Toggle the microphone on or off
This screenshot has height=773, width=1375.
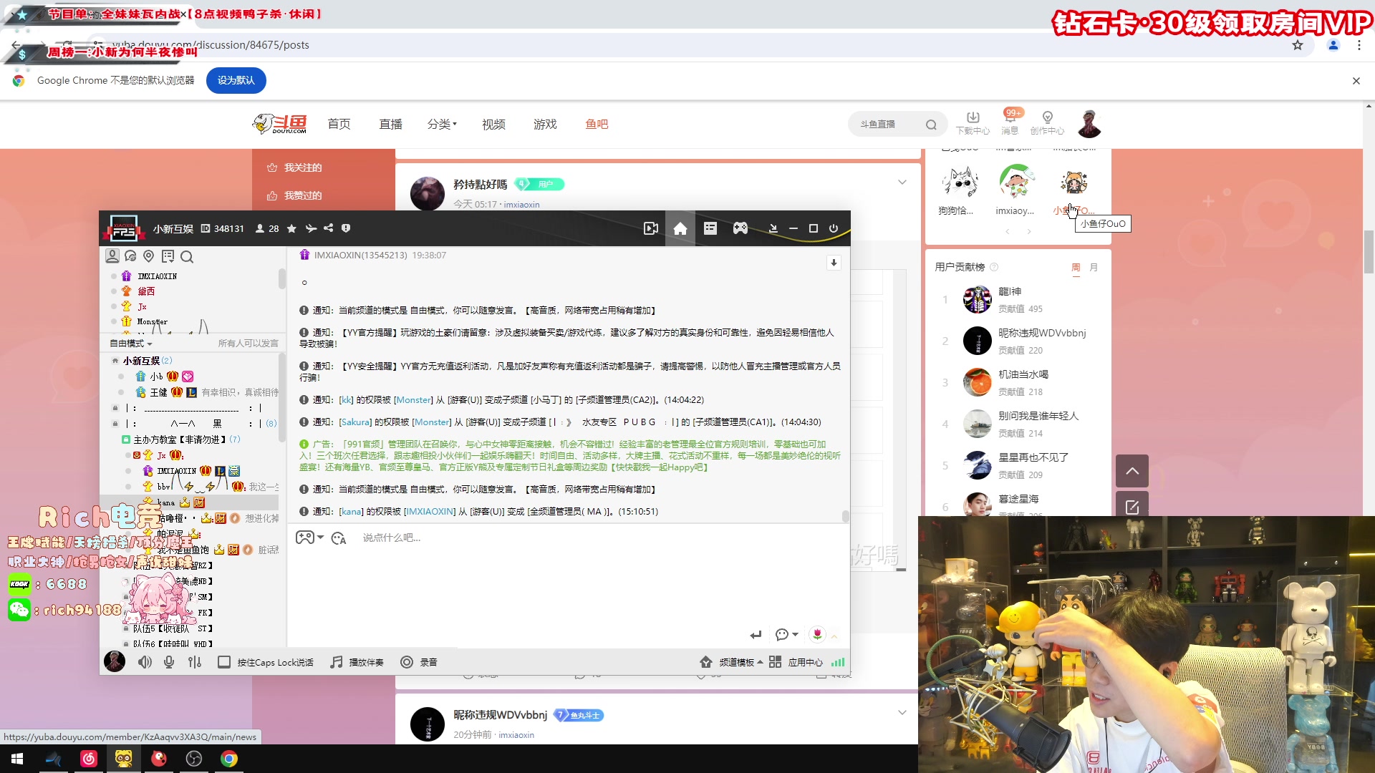[169, 662]
